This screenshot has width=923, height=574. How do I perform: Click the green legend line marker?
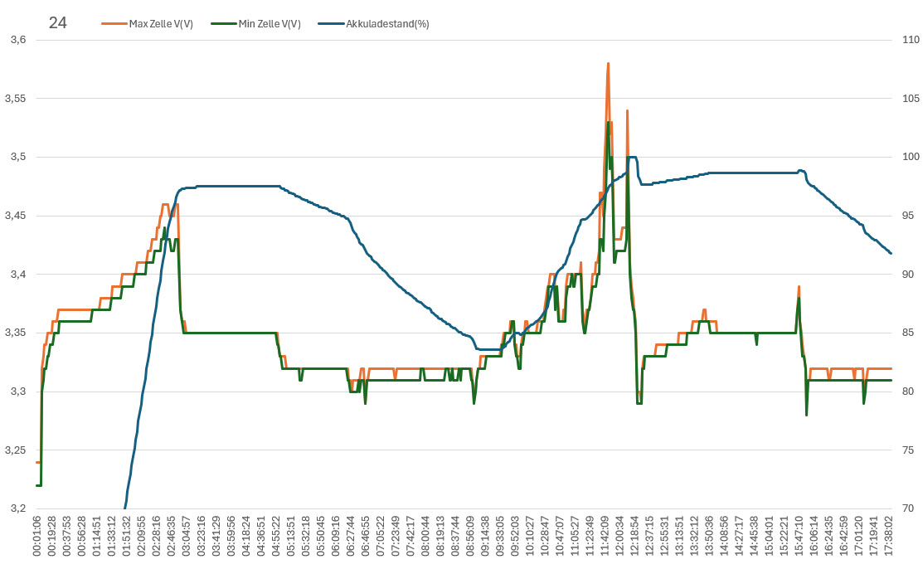coord(224,24)
